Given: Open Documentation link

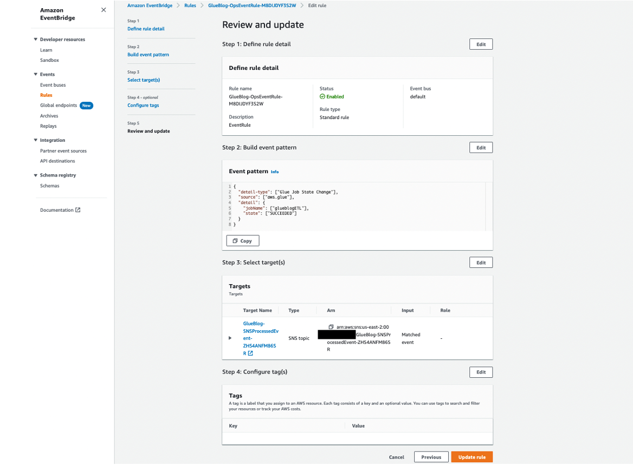Looking at the screenshot, I should click(x=57, y=210).
